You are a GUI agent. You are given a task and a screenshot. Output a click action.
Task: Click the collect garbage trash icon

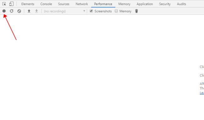point(137,11)
